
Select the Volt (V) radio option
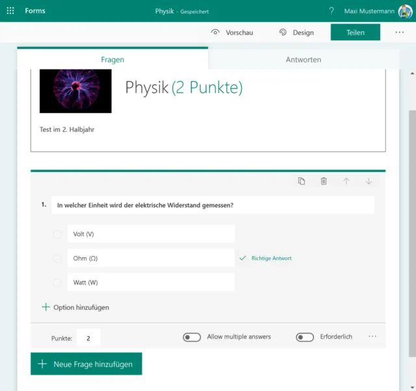pos(57,234)
